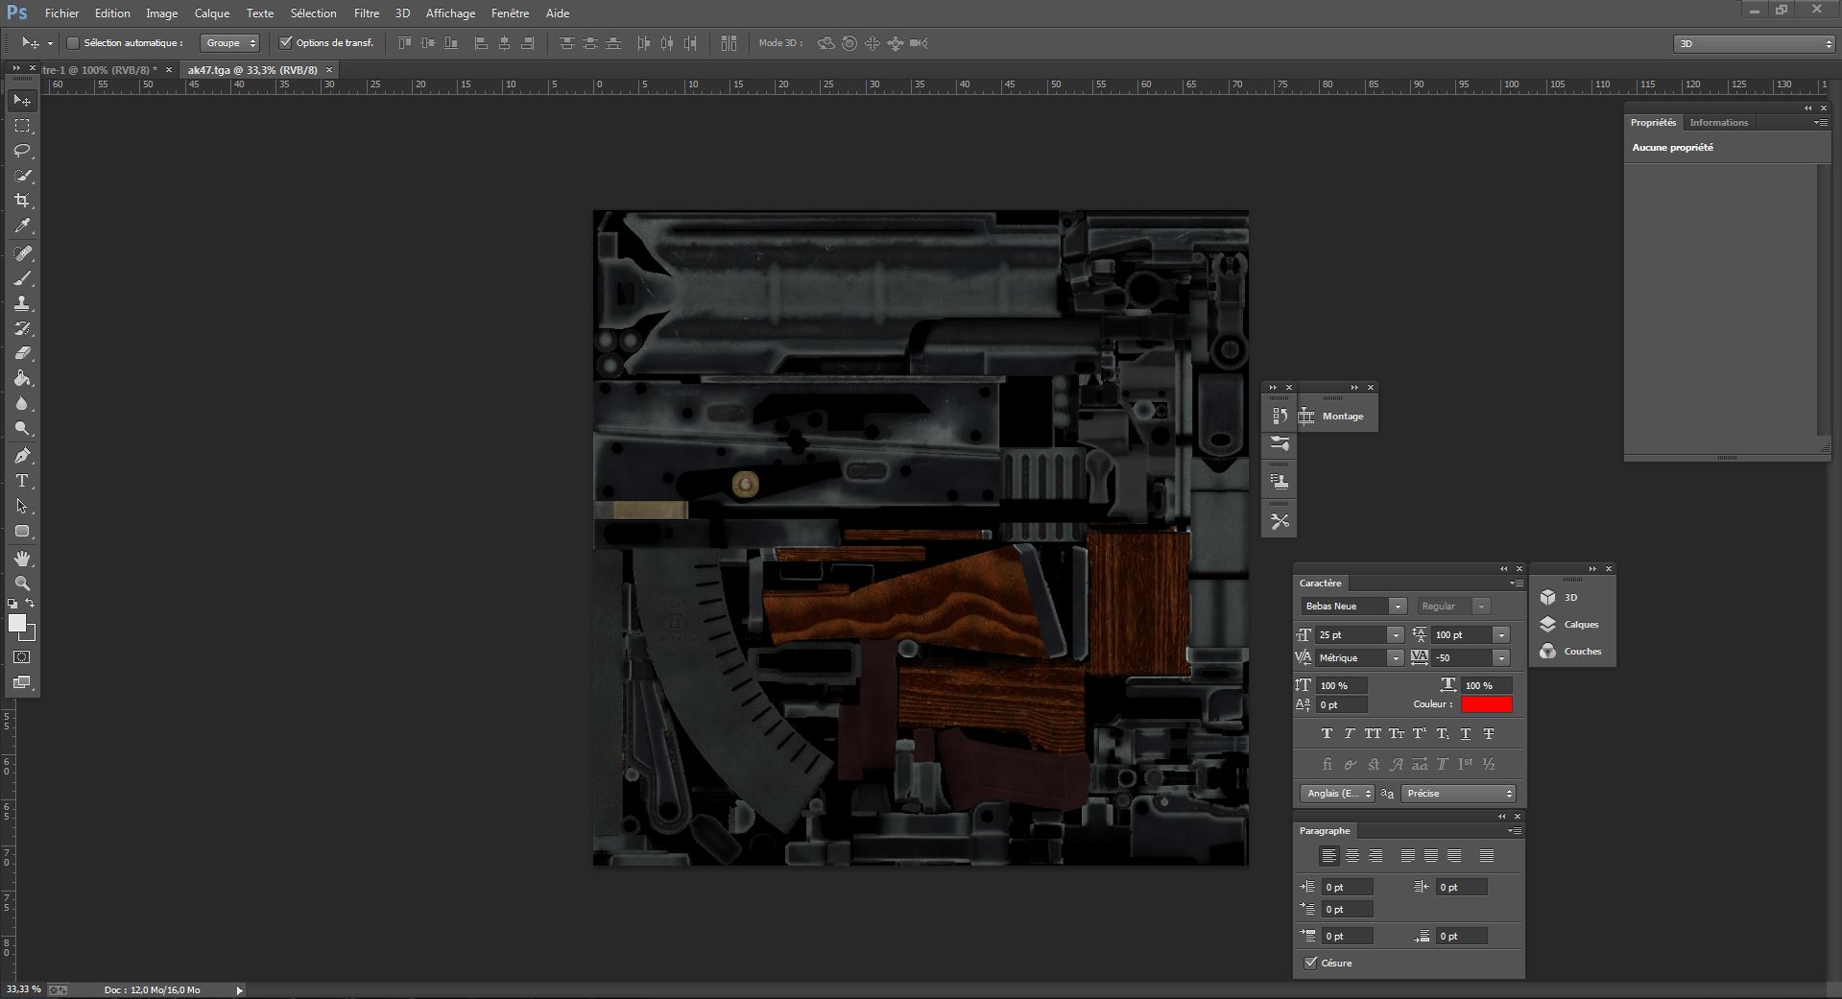Select the Zoom tool in toolbar
The width and height of the screenshot is (1842, 999).
pos(22,583)
